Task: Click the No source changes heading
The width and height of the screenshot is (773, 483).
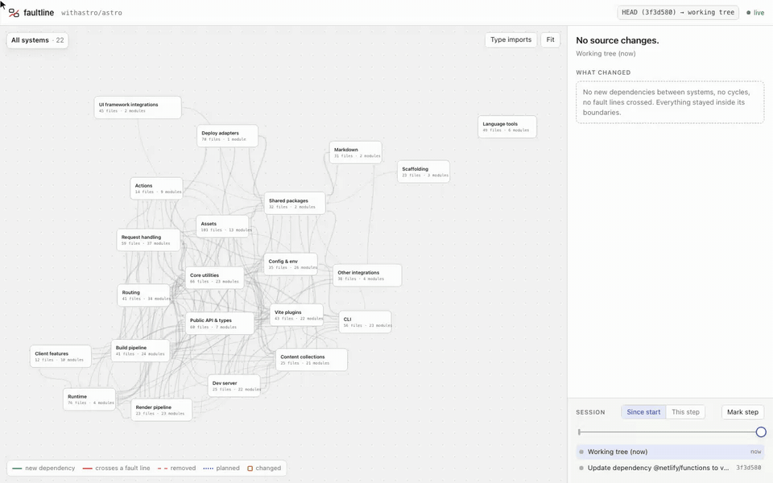Action: point(618,40)
